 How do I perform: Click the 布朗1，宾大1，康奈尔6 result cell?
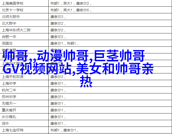point(110,10)
